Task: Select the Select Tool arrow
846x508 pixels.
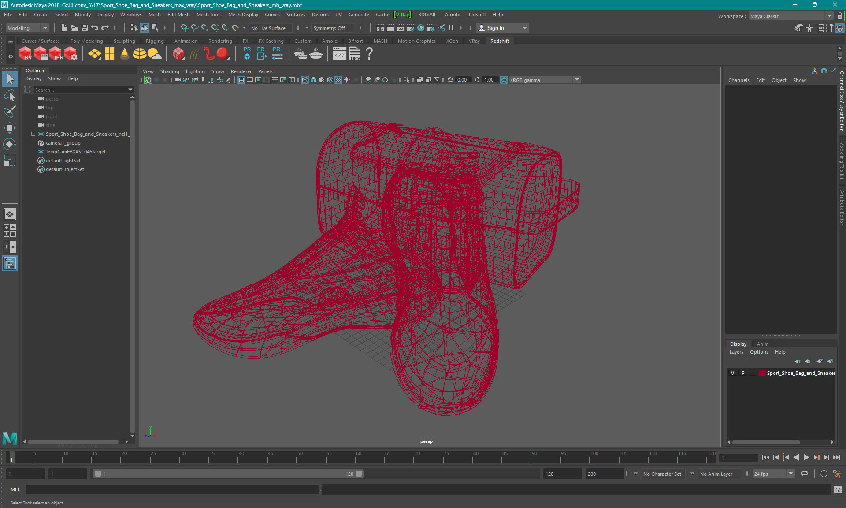Action: [10, 79]
